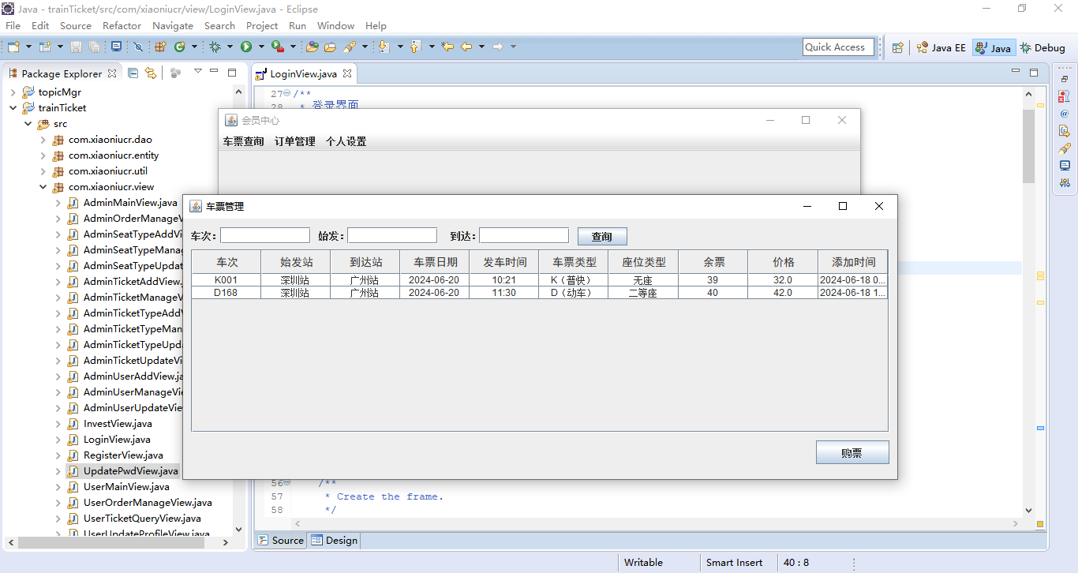Run the program with green Run icon
The height and width of the screenshot is (573, 1078).
pyautogui.click(x=246, y=47)
